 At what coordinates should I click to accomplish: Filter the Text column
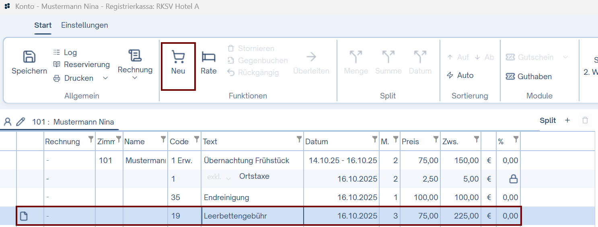coord(299,139)
